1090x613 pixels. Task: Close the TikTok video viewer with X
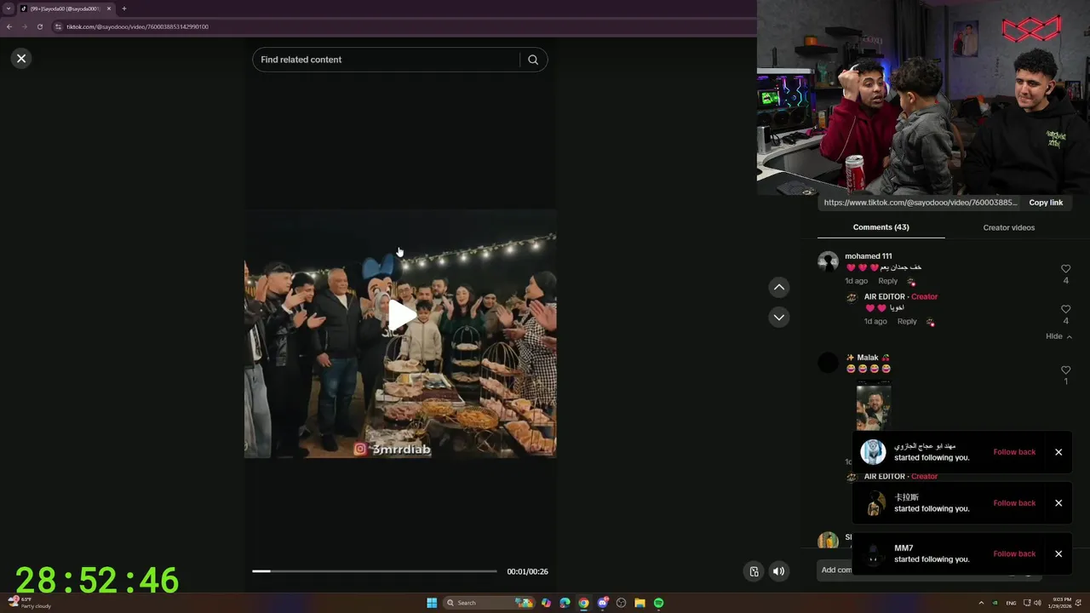coord(21,58)
